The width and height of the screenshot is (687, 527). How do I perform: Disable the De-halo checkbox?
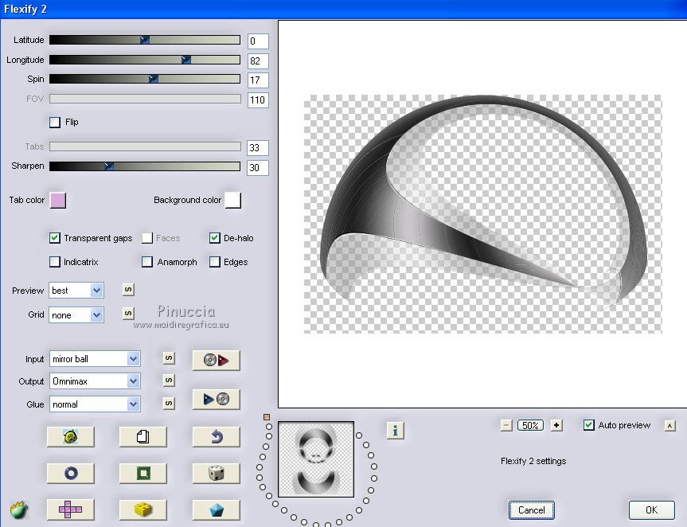coord(214,238)
